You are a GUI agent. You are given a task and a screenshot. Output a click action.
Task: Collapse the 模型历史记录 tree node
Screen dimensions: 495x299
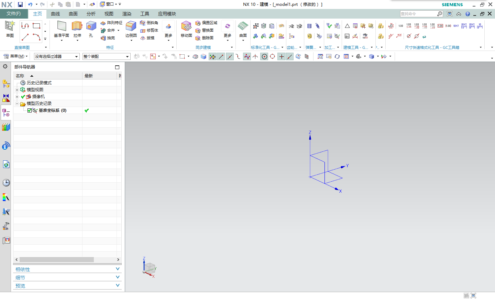pyautogui.click(x=17, y=104)
